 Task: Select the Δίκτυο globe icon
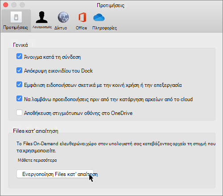coord(63,17)
